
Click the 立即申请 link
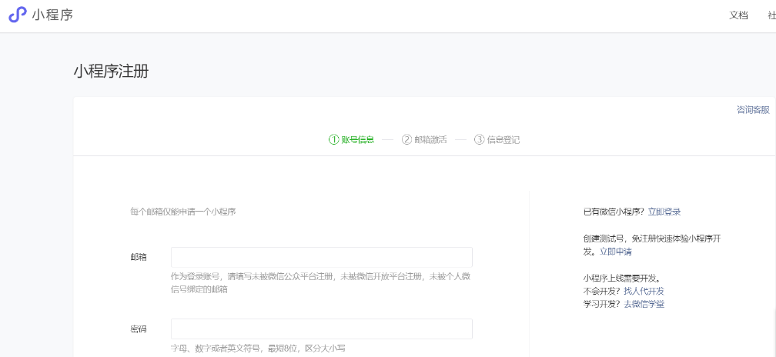pos(616,252)
